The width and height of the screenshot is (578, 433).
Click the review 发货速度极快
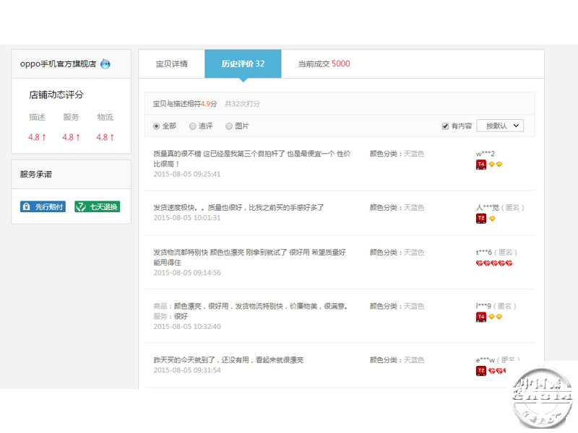[x=238, y=208]
